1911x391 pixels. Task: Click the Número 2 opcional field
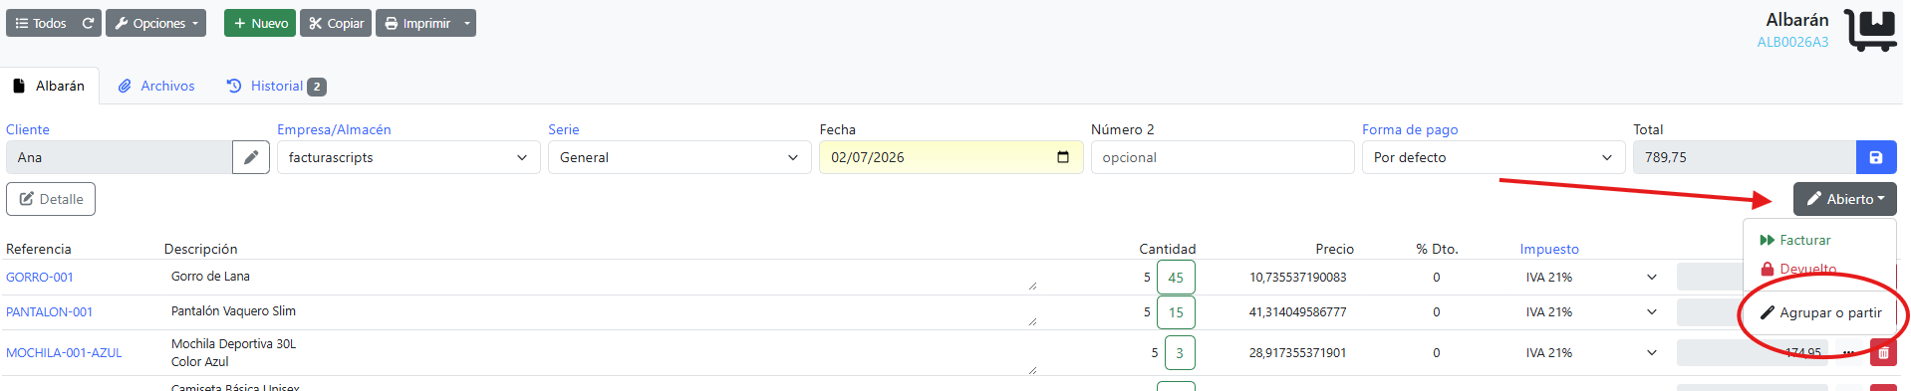click(1223, 157)
